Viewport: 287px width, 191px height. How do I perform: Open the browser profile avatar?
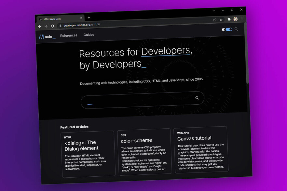[236, 19]
